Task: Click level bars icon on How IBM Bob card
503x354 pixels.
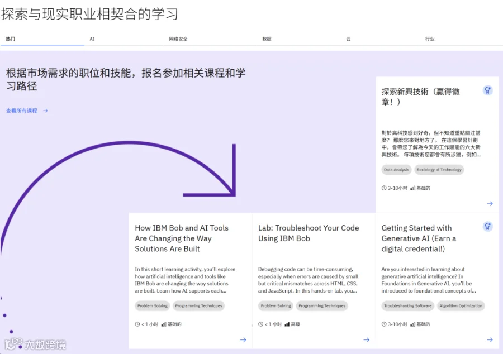Action: tap(164, 324)
